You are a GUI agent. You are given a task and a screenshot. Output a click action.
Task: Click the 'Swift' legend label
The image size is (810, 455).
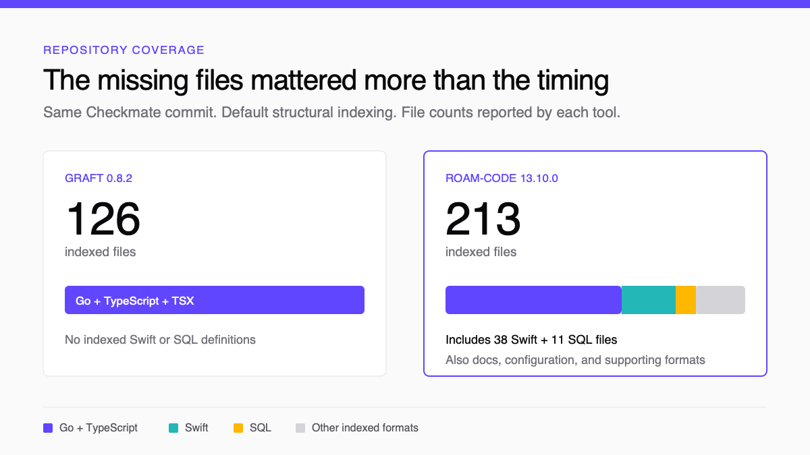tap(196, 428)
